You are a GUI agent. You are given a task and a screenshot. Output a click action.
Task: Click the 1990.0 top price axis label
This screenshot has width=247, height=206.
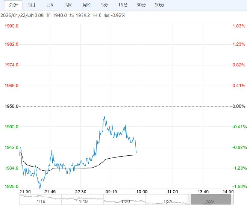(x=12, y=26)
